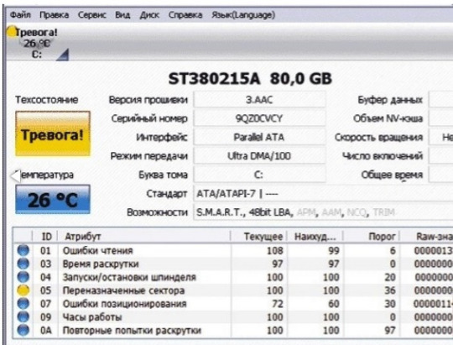Click the Число включений label
This screenshot has height=345, width=453.
pos(383,156)
